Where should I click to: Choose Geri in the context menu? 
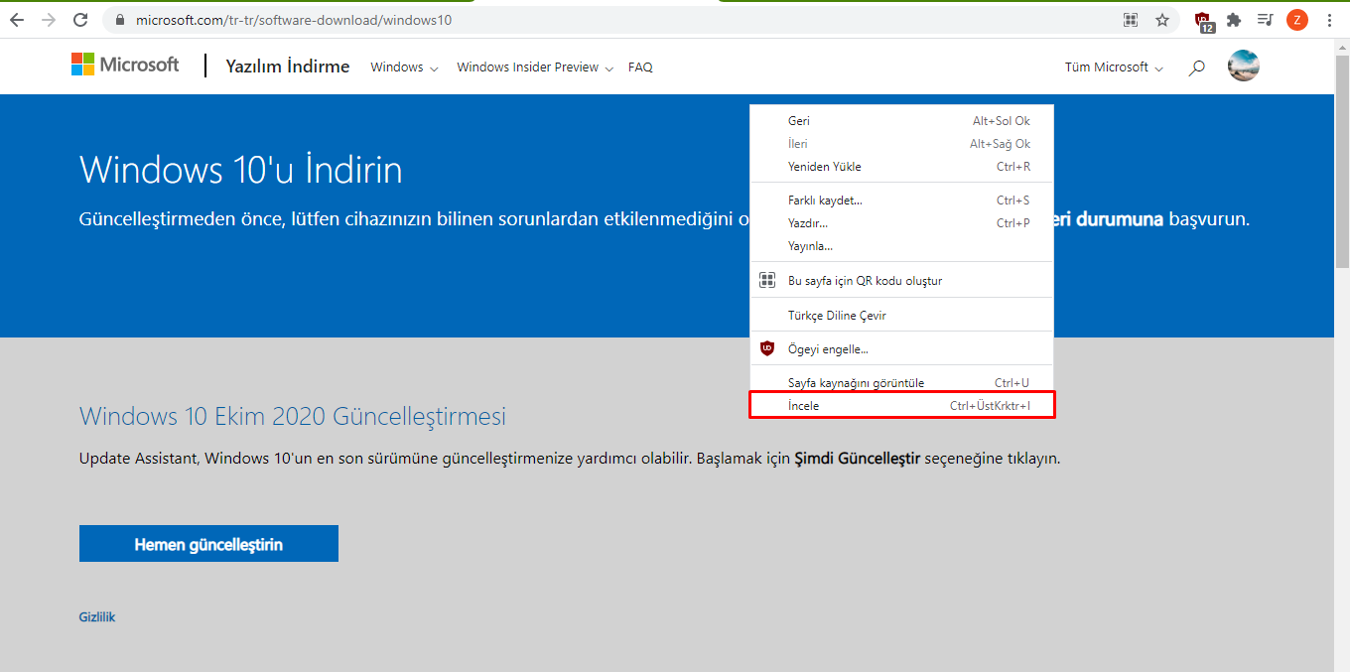point(901,121)
